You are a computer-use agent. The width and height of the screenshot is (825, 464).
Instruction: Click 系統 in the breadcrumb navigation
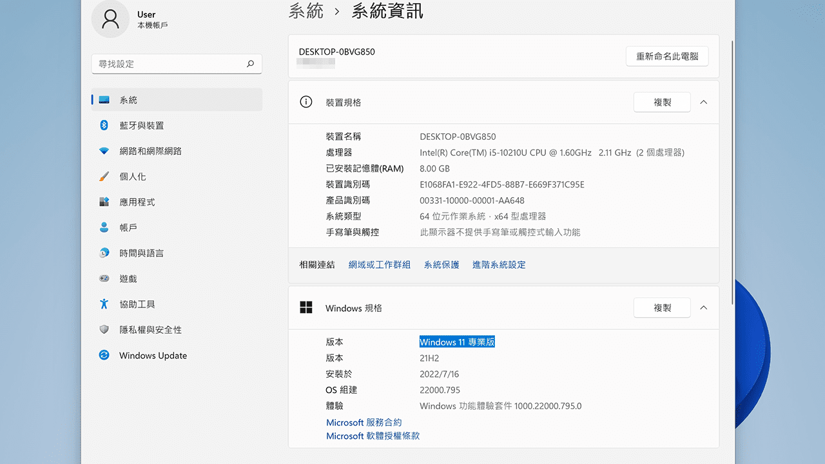307,11
